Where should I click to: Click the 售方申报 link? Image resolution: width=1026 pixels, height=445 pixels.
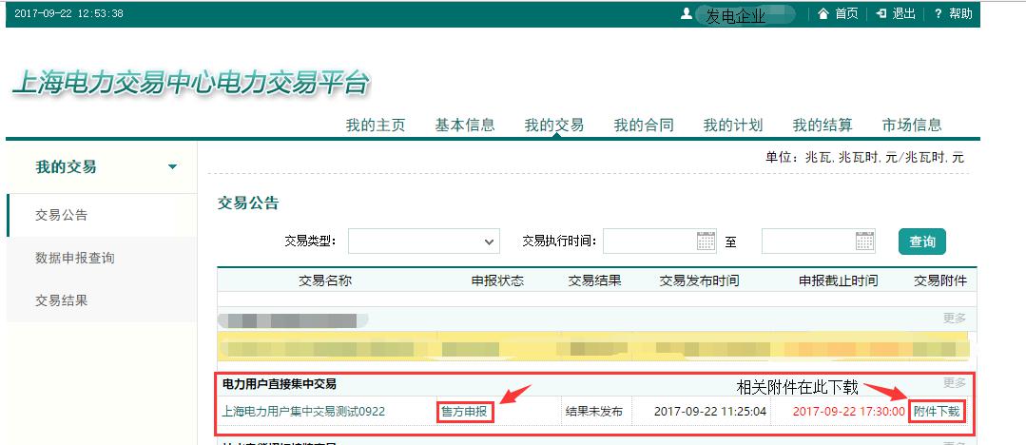466,412
